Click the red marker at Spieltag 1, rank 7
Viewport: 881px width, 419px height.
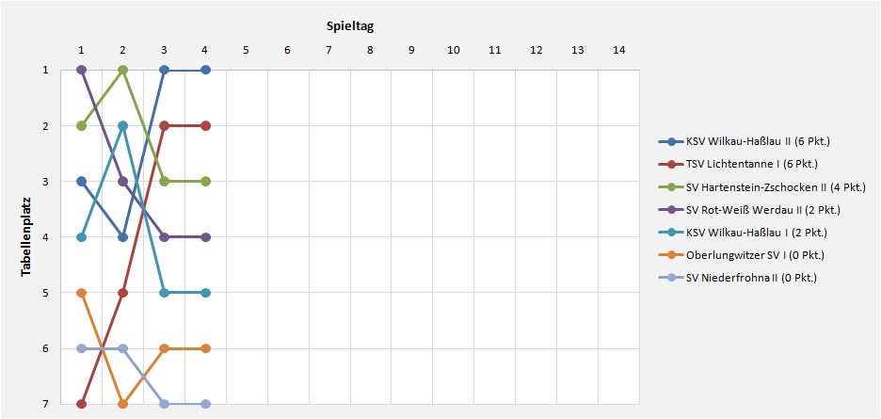[82, 404]
